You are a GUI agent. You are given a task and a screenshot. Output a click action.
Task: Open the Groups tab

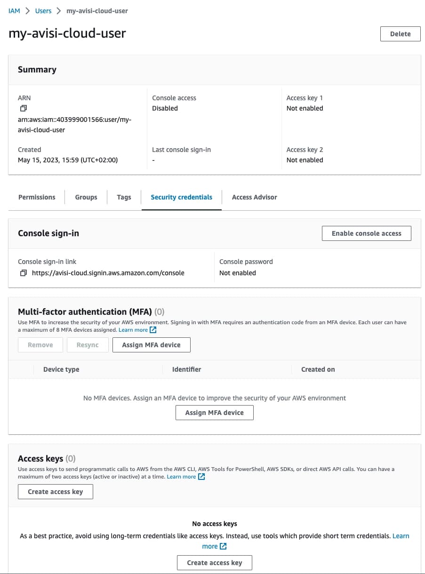tap(86, 197)
